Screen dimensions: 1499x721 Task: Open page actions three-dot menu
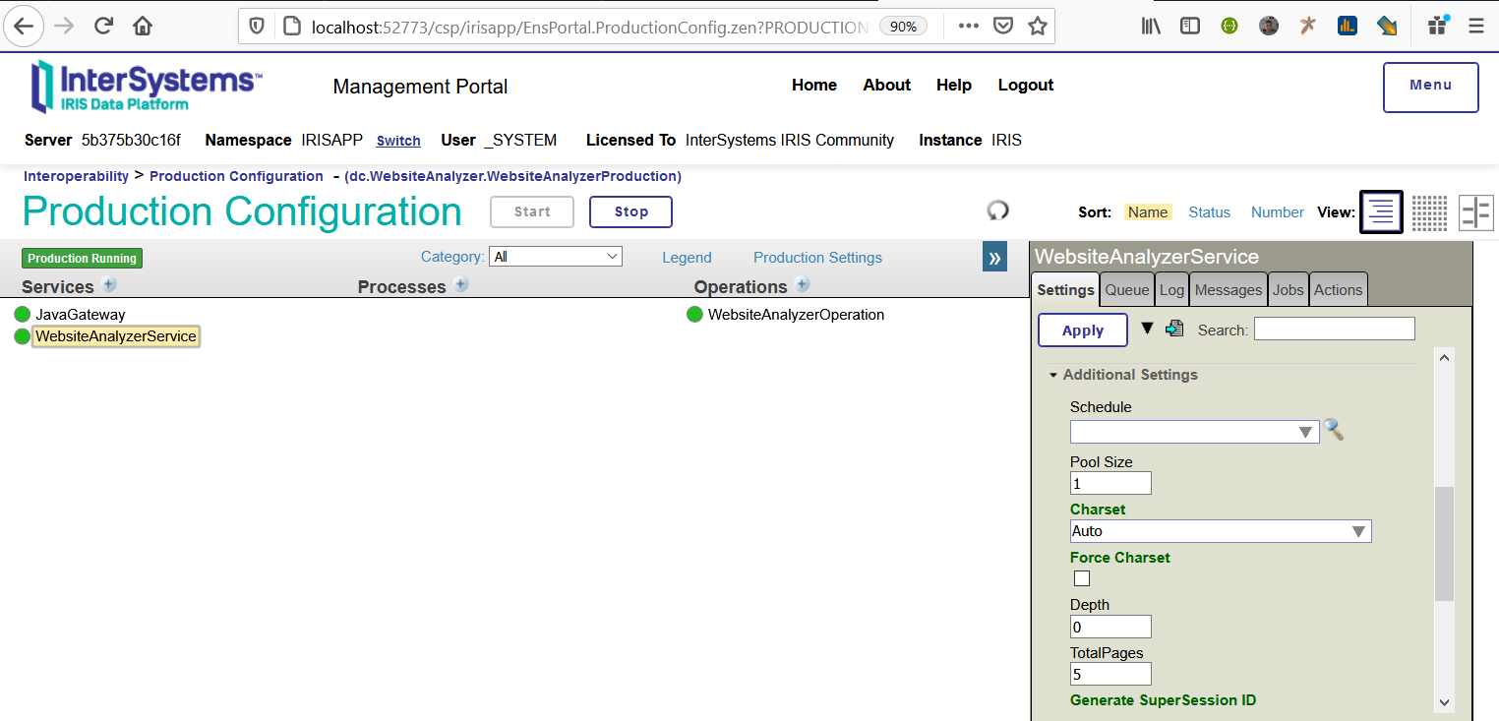pos(968,27)
